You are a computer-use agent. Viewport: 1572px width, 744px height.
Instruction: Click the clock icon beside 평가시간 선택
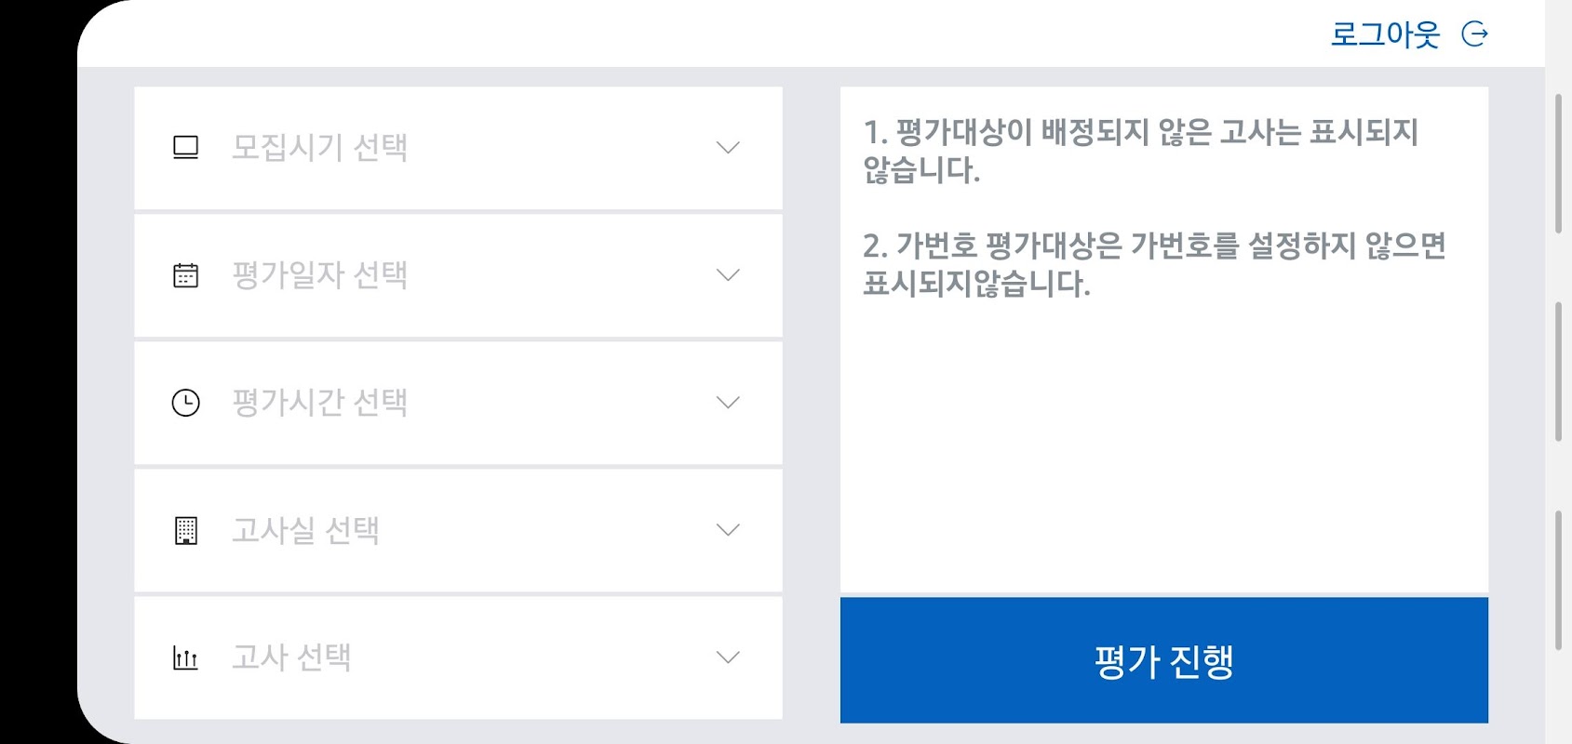(186, 403)
